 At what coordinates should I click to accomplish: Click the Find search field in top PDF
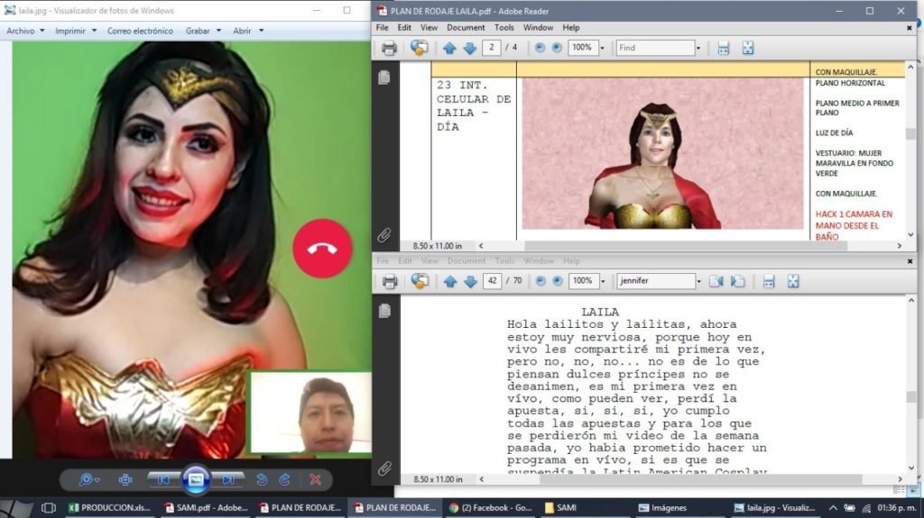[x=652, y=48]
